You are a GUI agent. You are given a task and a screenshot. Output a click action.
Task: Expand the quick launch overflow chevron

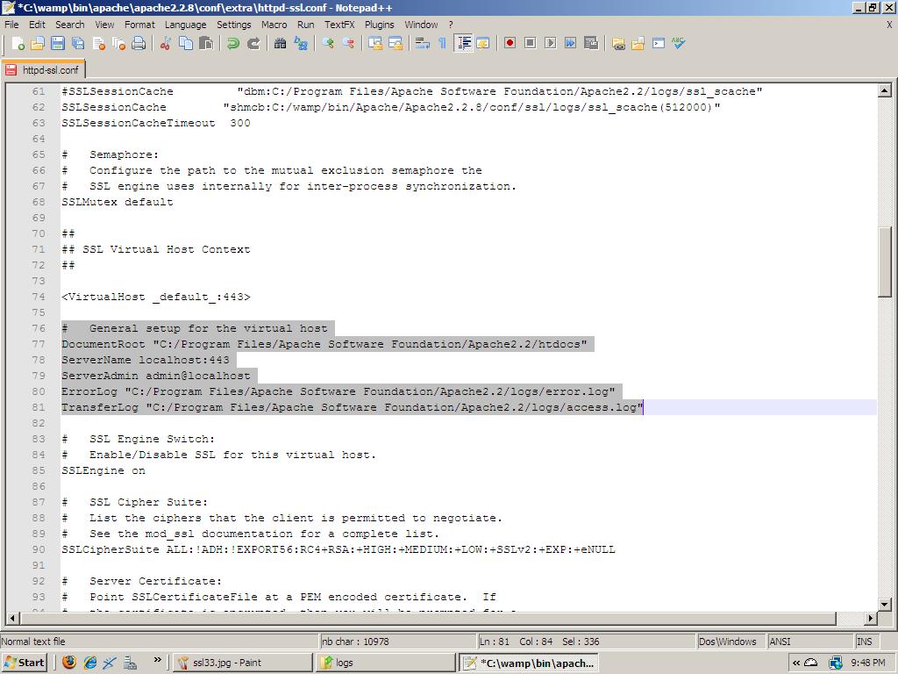pyautogui.click(x=158, y=661)
